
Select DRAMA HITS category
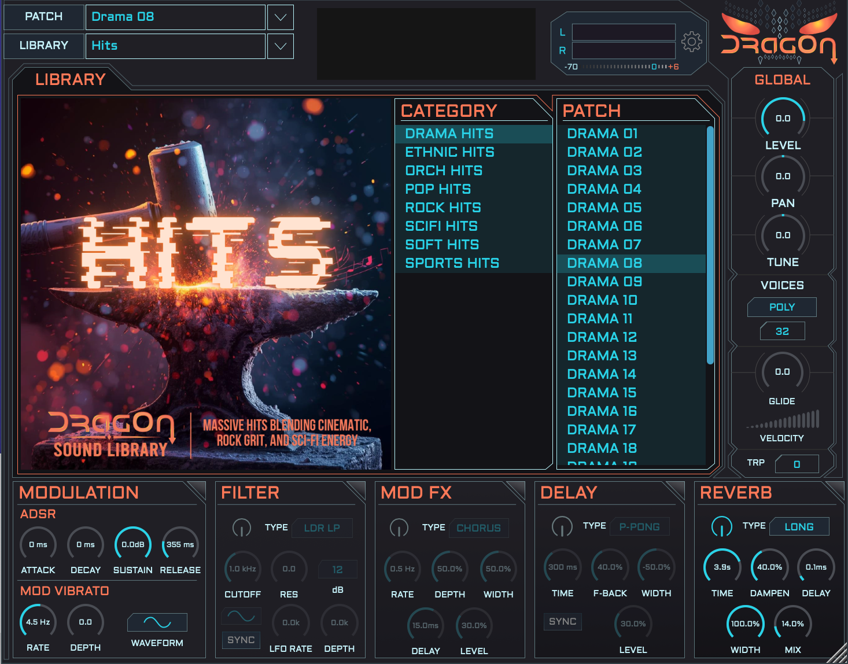(473, 134)
